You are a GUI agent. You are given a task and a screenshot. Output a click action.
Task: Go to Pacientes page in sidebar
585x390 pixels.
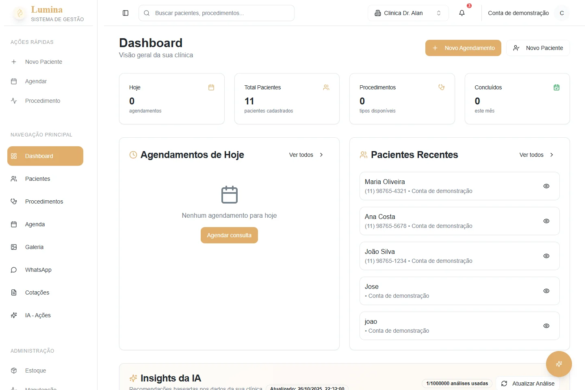(45, 179)
